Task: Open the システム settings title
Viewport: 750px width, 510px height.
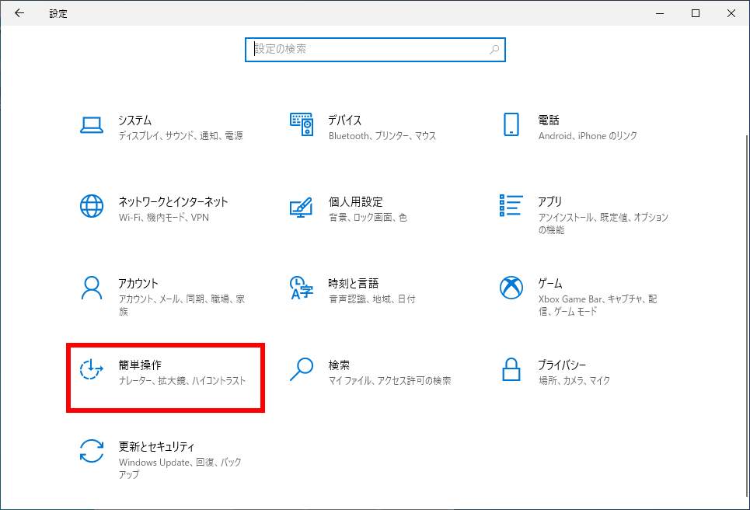Action: point(135,120)
